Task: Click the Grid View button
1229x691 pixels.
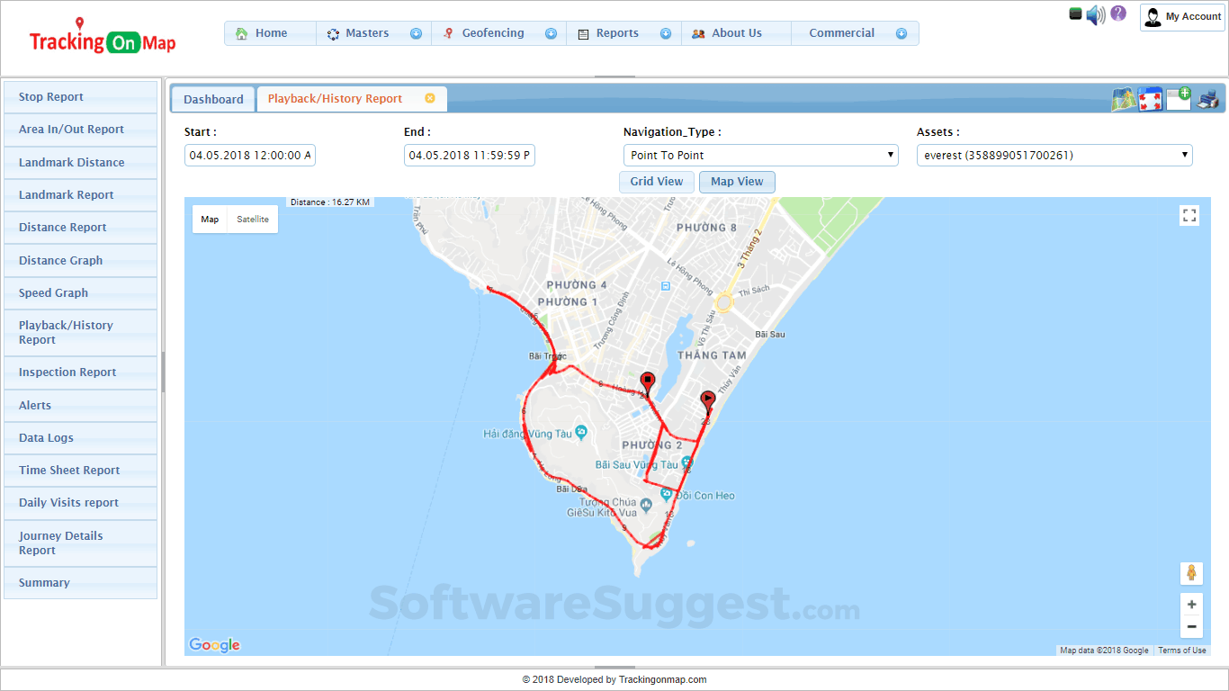Action: [656, 182]
